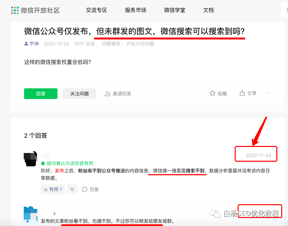Click the 回复 speech bubble icon

point(85,189)
